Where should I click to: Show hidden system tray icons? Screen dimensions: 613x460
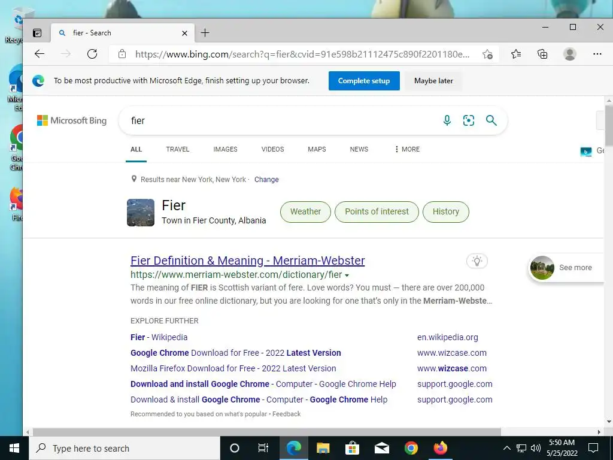coord(506,448)
